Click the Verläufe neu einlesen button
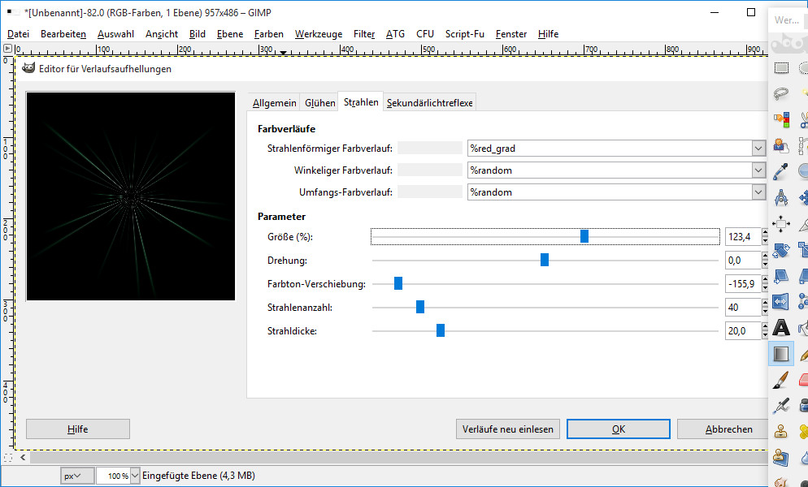The image size is (808, 487). (507, 429)
